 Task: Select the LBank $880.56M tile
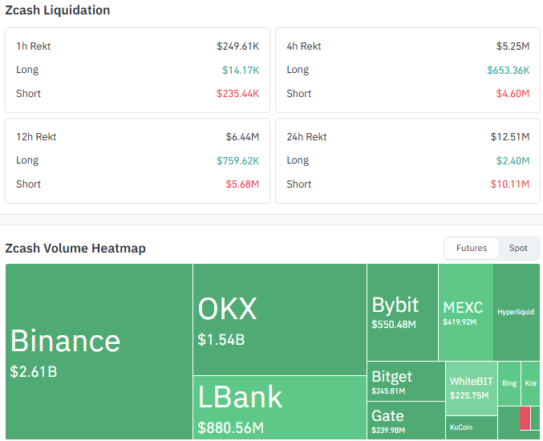click(x=280, y=408)
